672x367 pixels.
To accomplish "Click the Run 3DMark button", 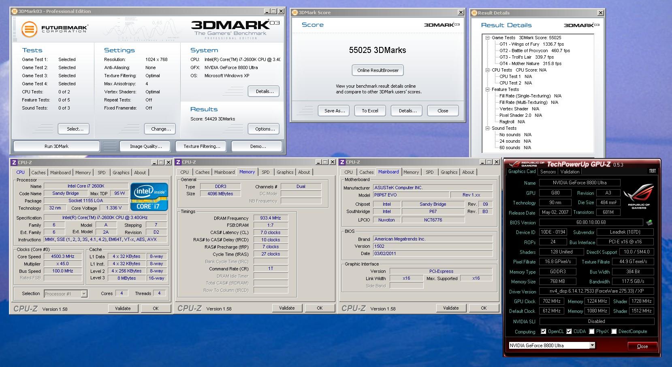I will coord(56,146).
